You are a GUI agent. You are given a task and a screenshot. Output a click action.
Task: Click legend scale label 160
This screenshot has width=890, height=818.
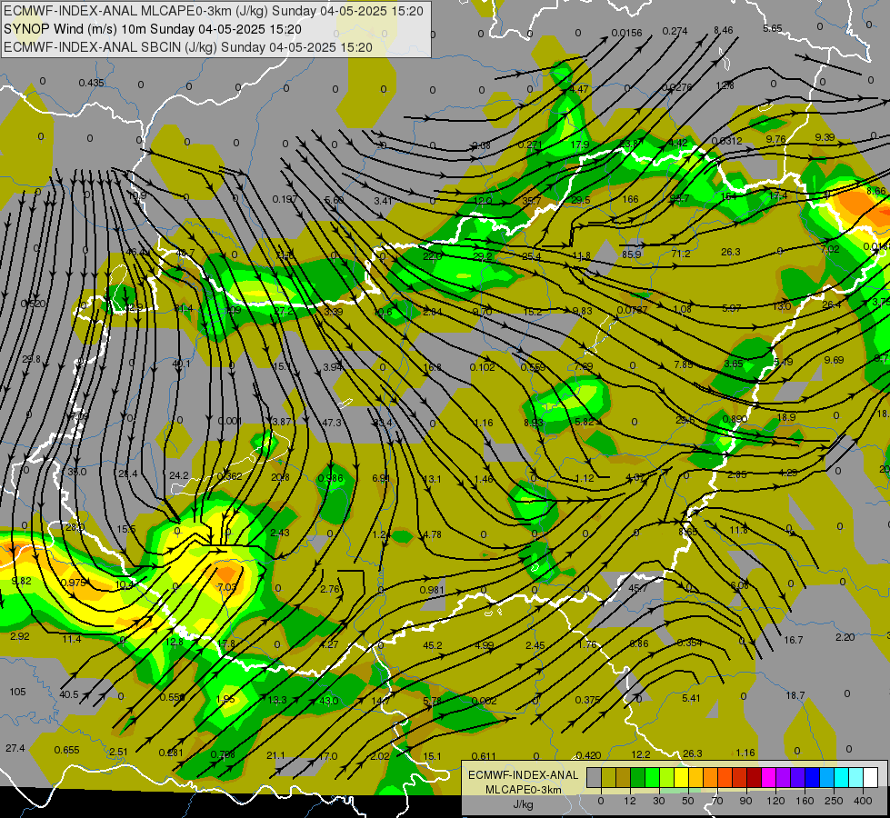(x=805, y=801)
